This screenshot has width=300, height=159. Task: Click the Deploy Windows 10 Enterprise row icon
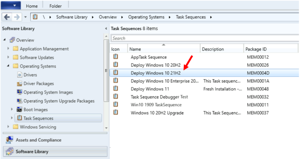click(115, 81)
